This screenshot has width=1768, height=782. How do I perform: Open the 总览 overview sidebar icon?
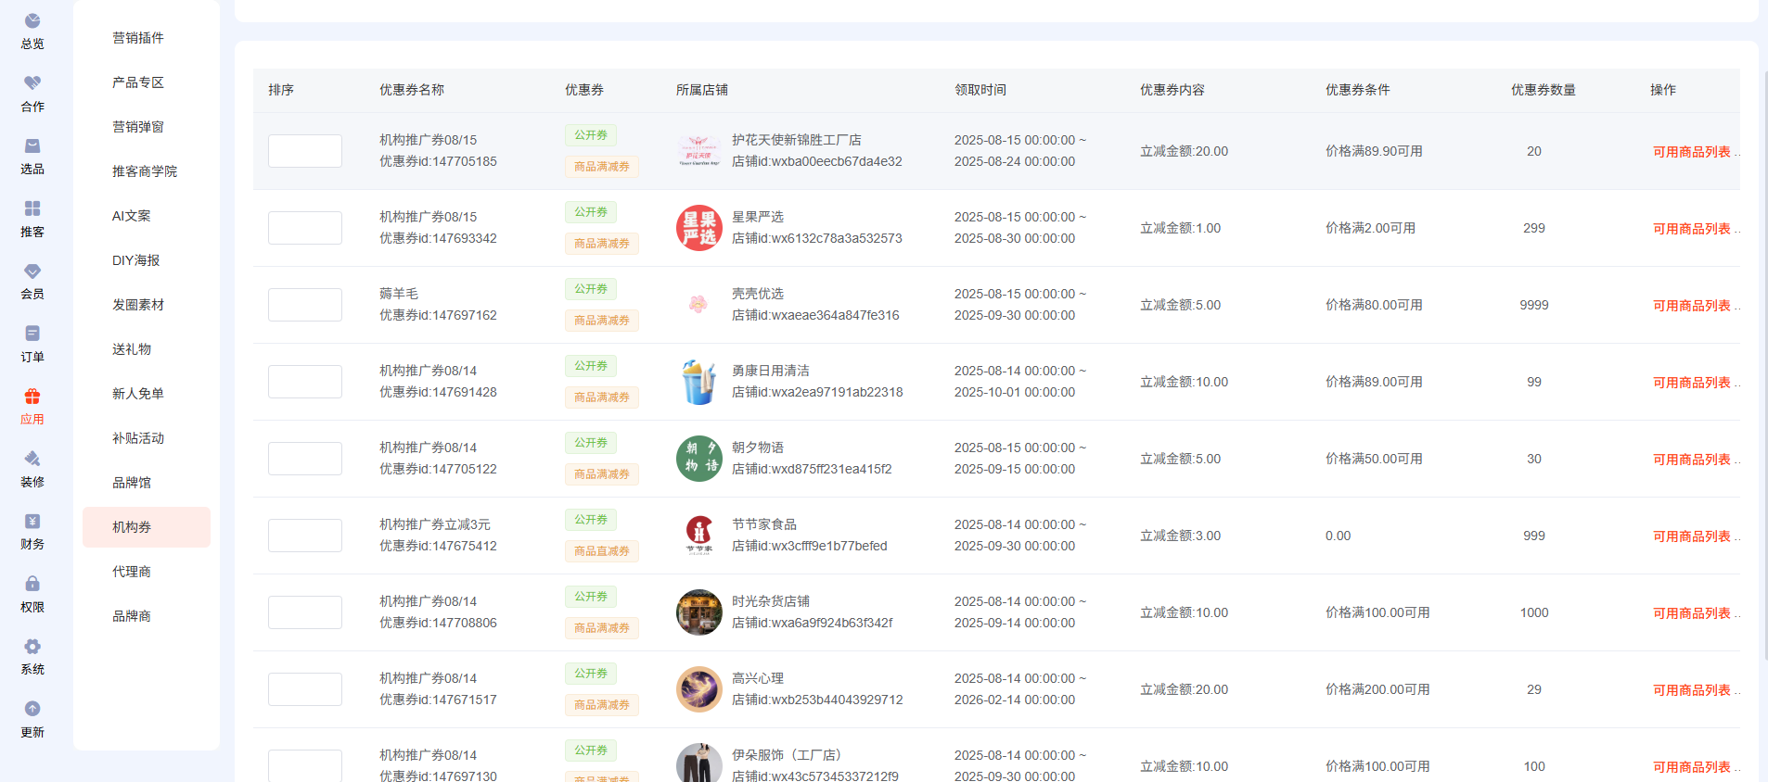(x=32, y=21)
